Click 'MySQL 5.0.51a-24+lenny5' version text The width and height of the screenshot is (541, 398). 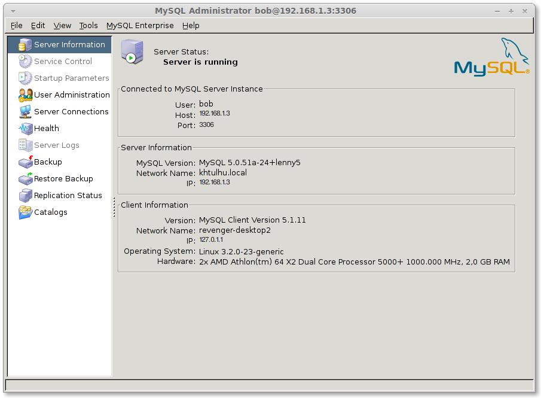pyautogui.click(x=250, y=163)
